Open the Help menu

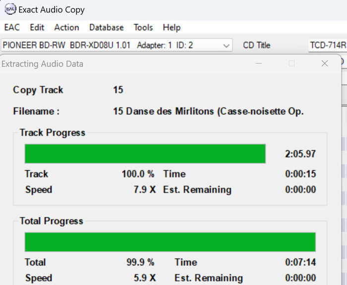tap(172, 28)
